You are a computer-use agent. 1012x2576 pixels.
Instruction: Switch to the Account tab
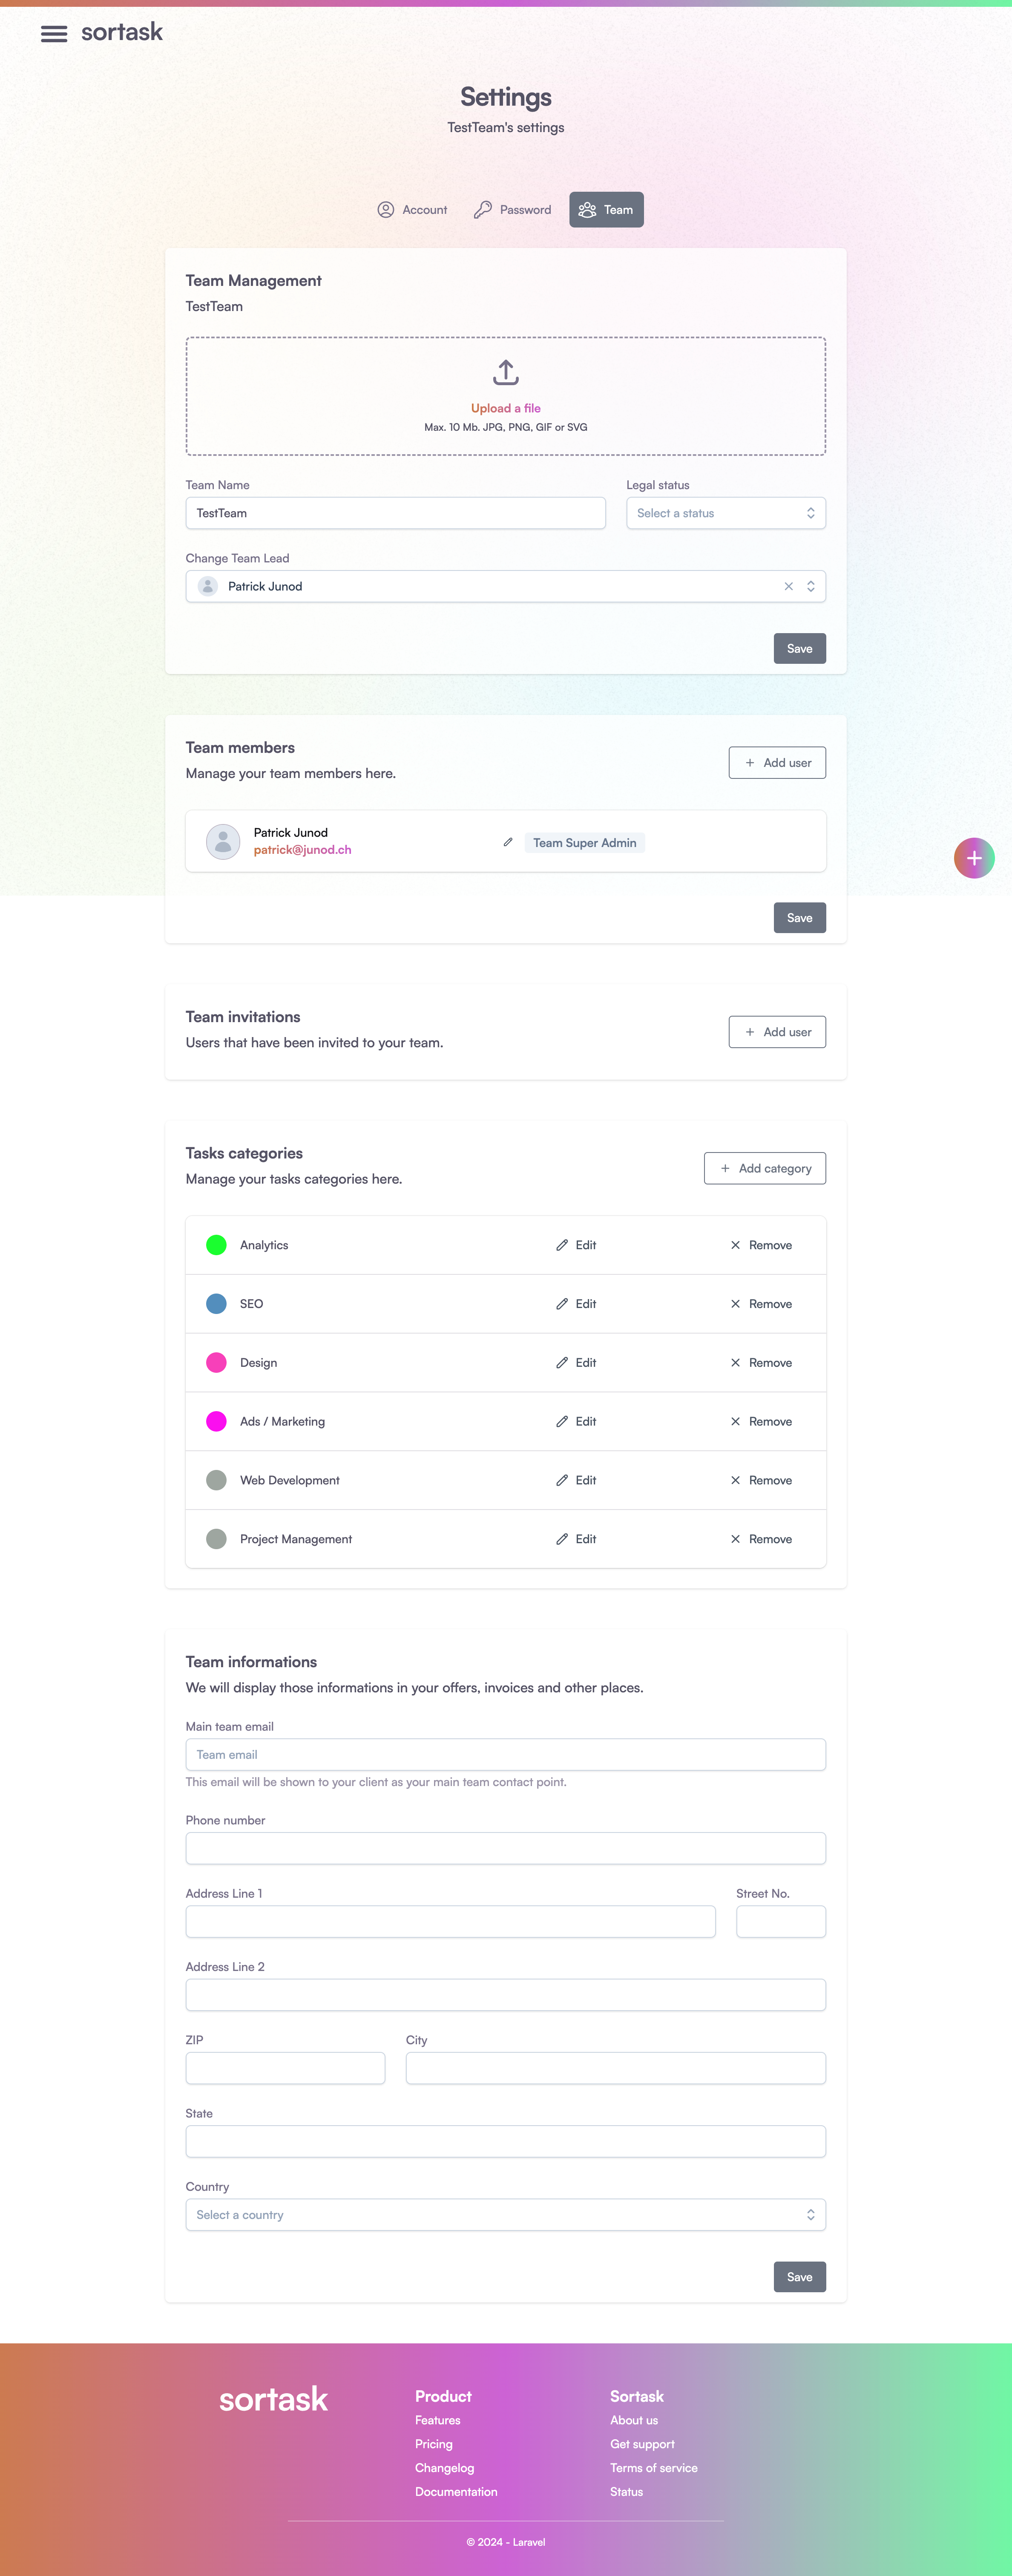click(x=412, y=210)
